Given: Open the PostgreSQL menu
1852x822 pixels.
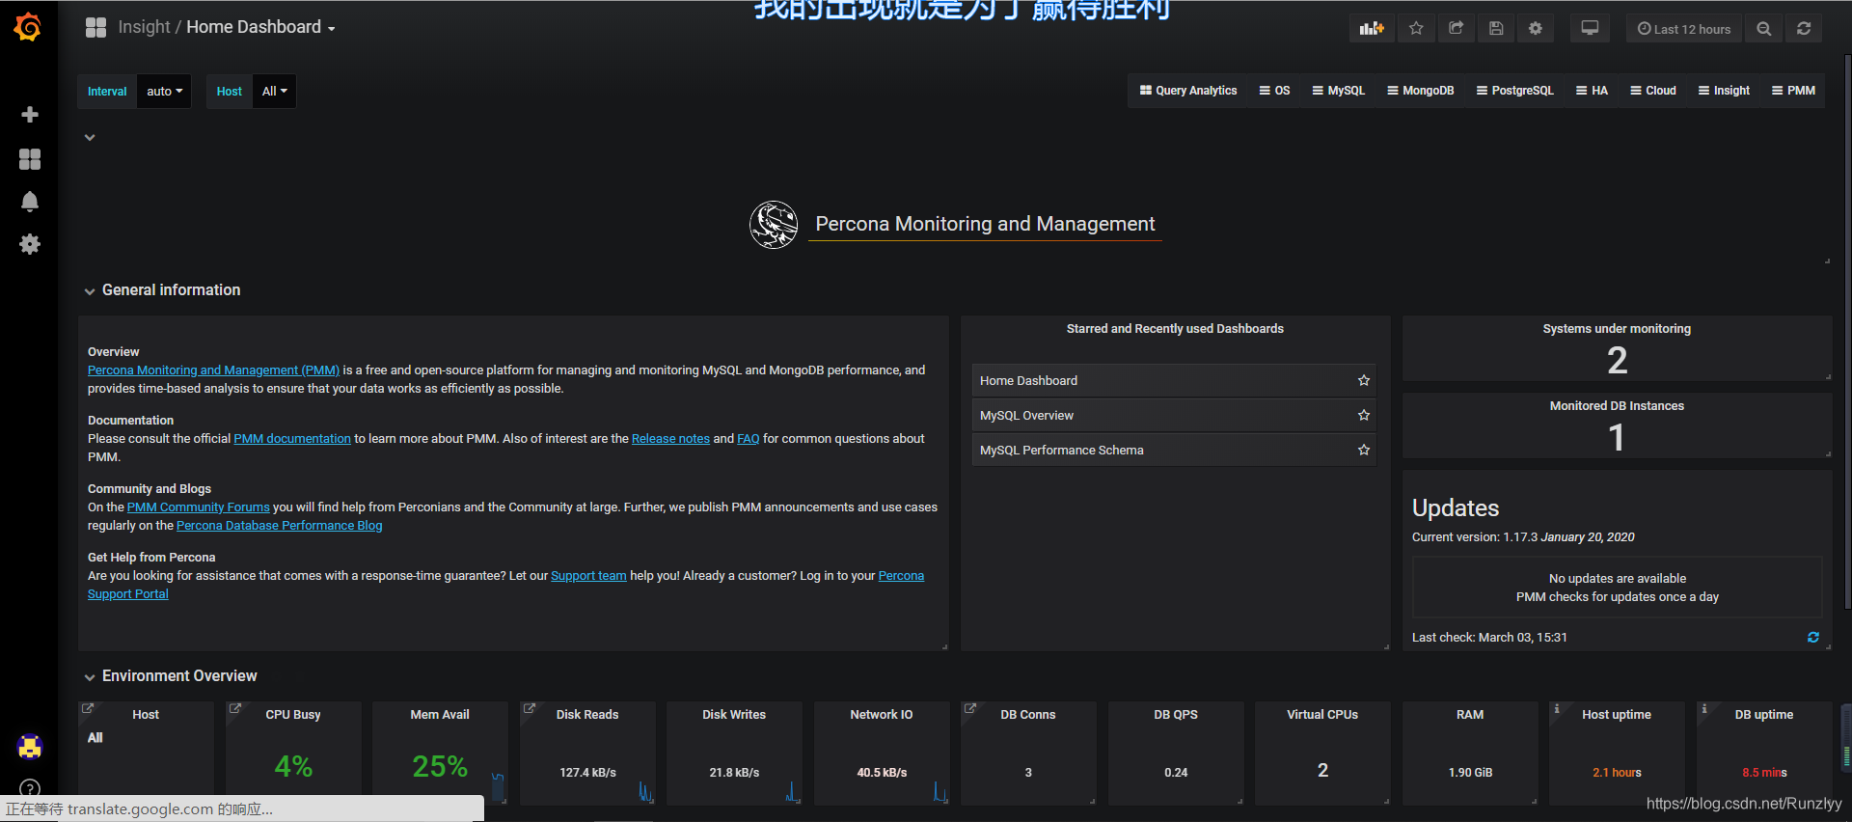Looking at the screenshot, I should [x=1515, y=91].
